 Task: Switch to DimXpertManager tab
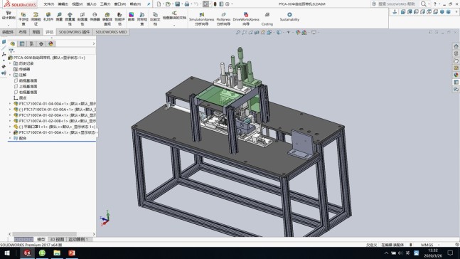41,43
